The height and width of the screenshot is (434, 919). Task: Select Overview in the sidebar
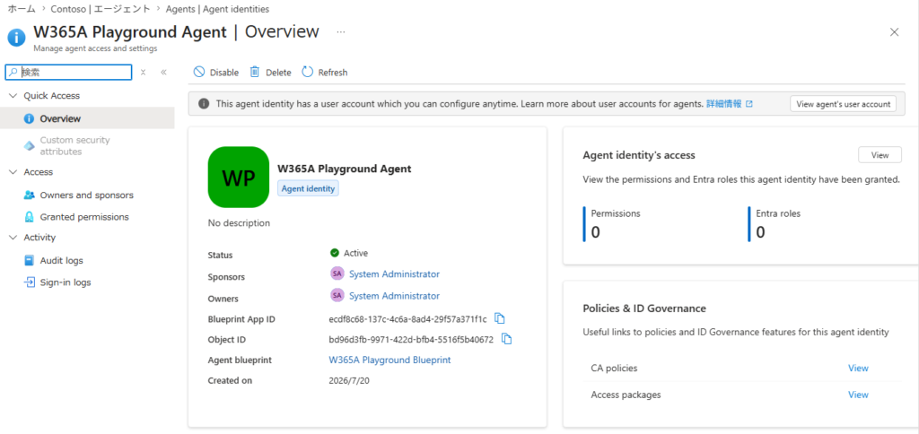[x=87, y=118]
